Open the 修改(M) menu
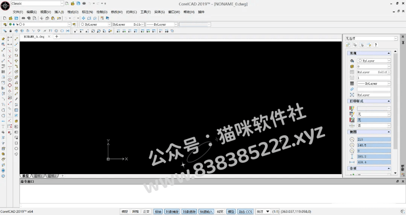 coord(117,12)
